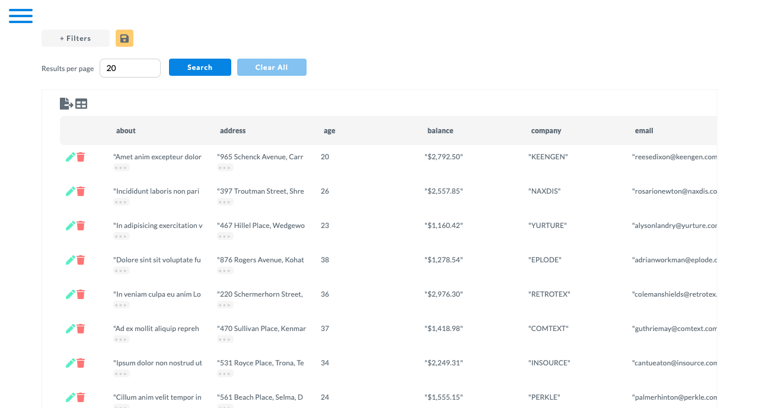Delete the COMTEXT row with trash icon

[x=81, y=329]
